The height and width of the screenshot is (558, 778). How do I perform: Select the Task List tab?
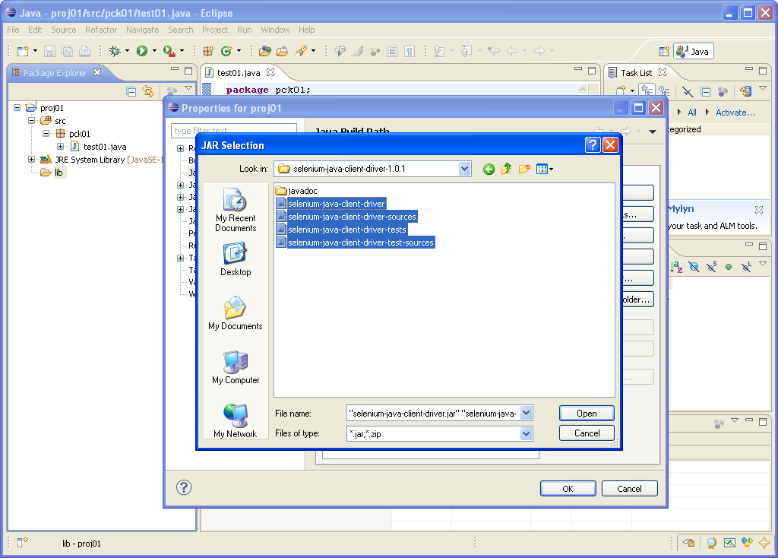pyautogui.click(x=636, y=72)
